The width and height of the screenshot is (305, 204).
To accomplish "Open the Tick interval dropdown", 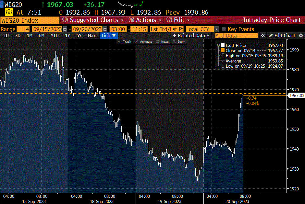I will (109, 36).
